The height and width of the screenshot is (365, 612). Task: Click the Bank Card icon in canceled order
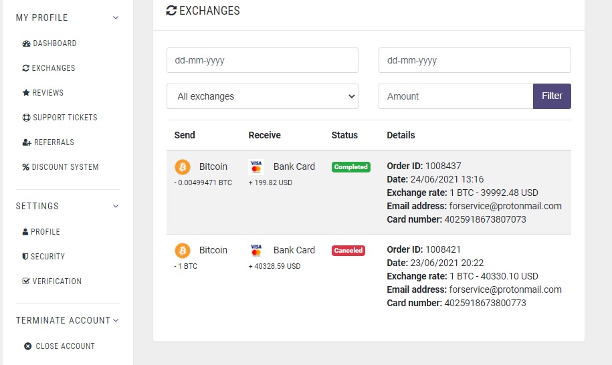click(256, 251)
